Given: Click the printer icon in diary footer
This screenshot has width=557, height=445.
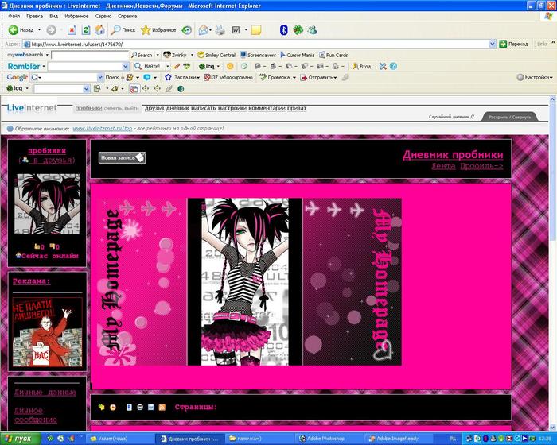Looking at the screenshot, I should [140, 408].
